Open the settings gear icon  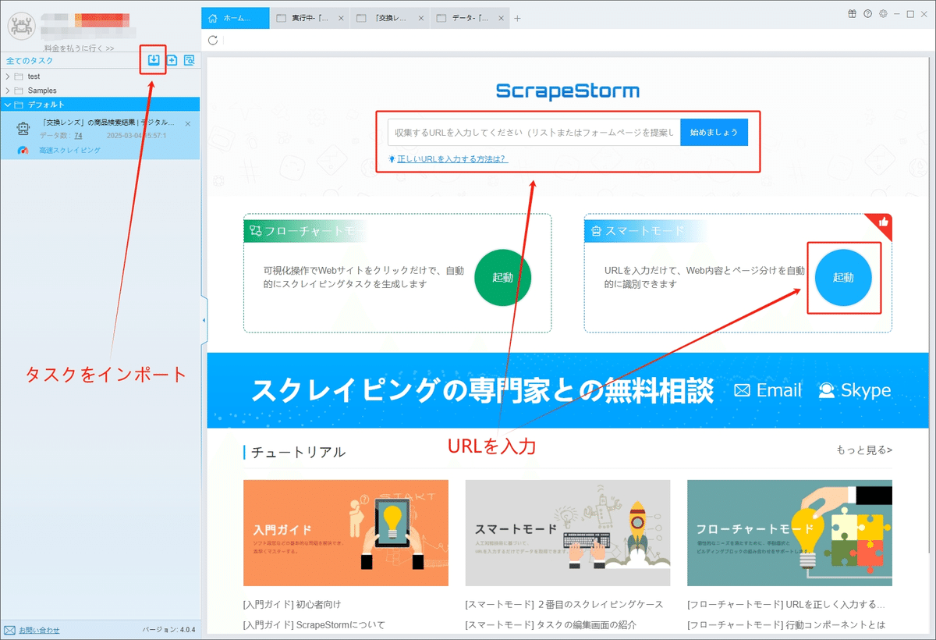pyautogui.click(x=883, y=13)
